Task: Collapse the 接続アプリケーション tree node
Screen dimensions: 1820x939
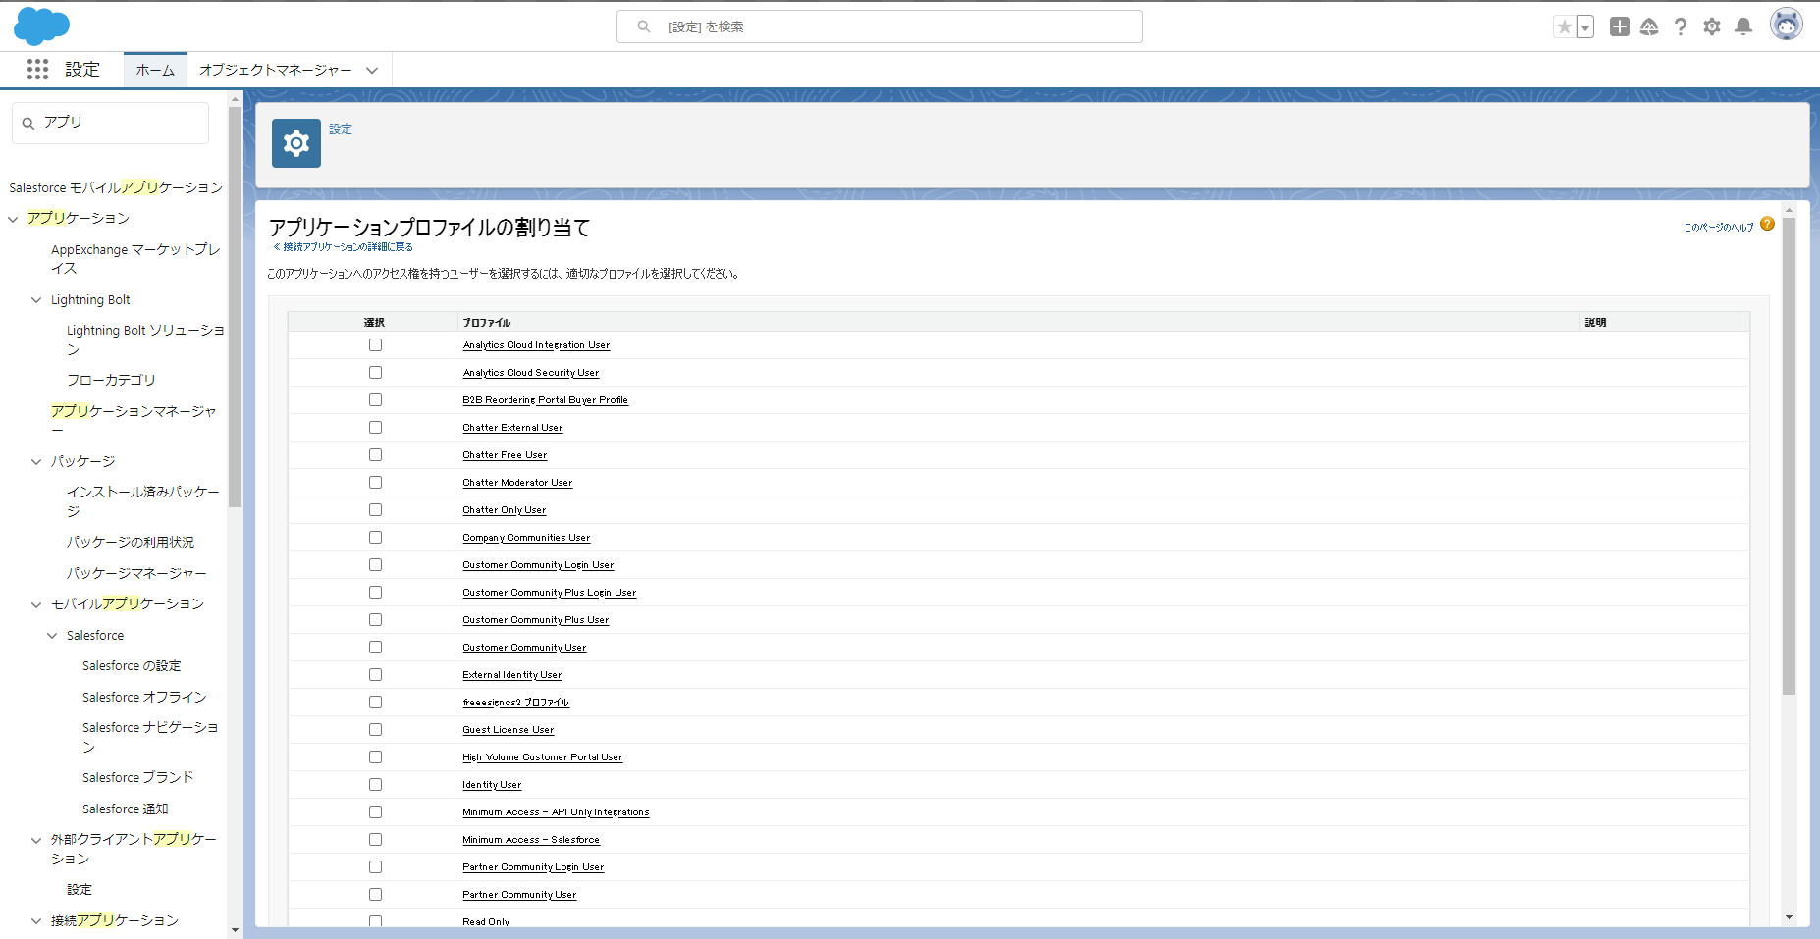Action: (36, 921)
